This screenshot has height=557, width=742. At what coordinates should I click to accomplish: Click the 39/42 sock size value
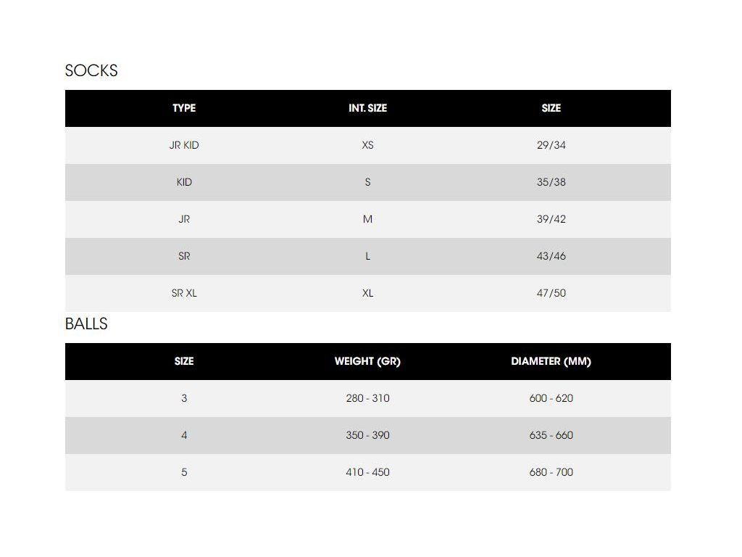coord(551,219)
